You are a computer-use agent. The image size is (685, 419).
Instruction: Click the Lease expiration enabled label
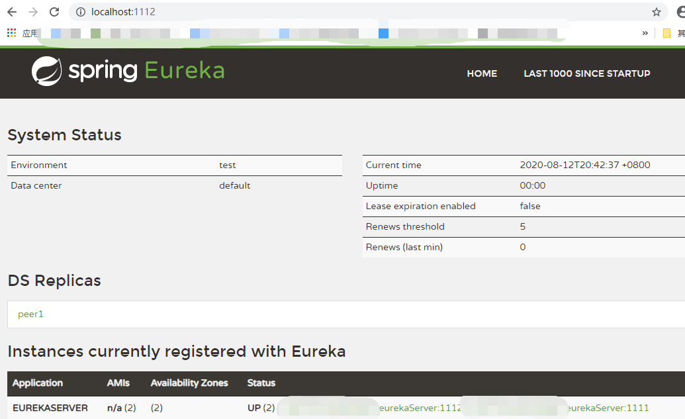click(x=421, y=207)
